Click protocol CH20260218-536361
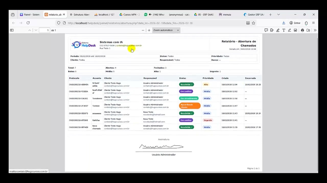327x183 pixels. point(78,98)
